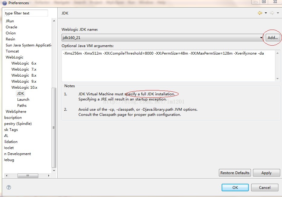Open the Paths preferences page

(x=22, y=106)
